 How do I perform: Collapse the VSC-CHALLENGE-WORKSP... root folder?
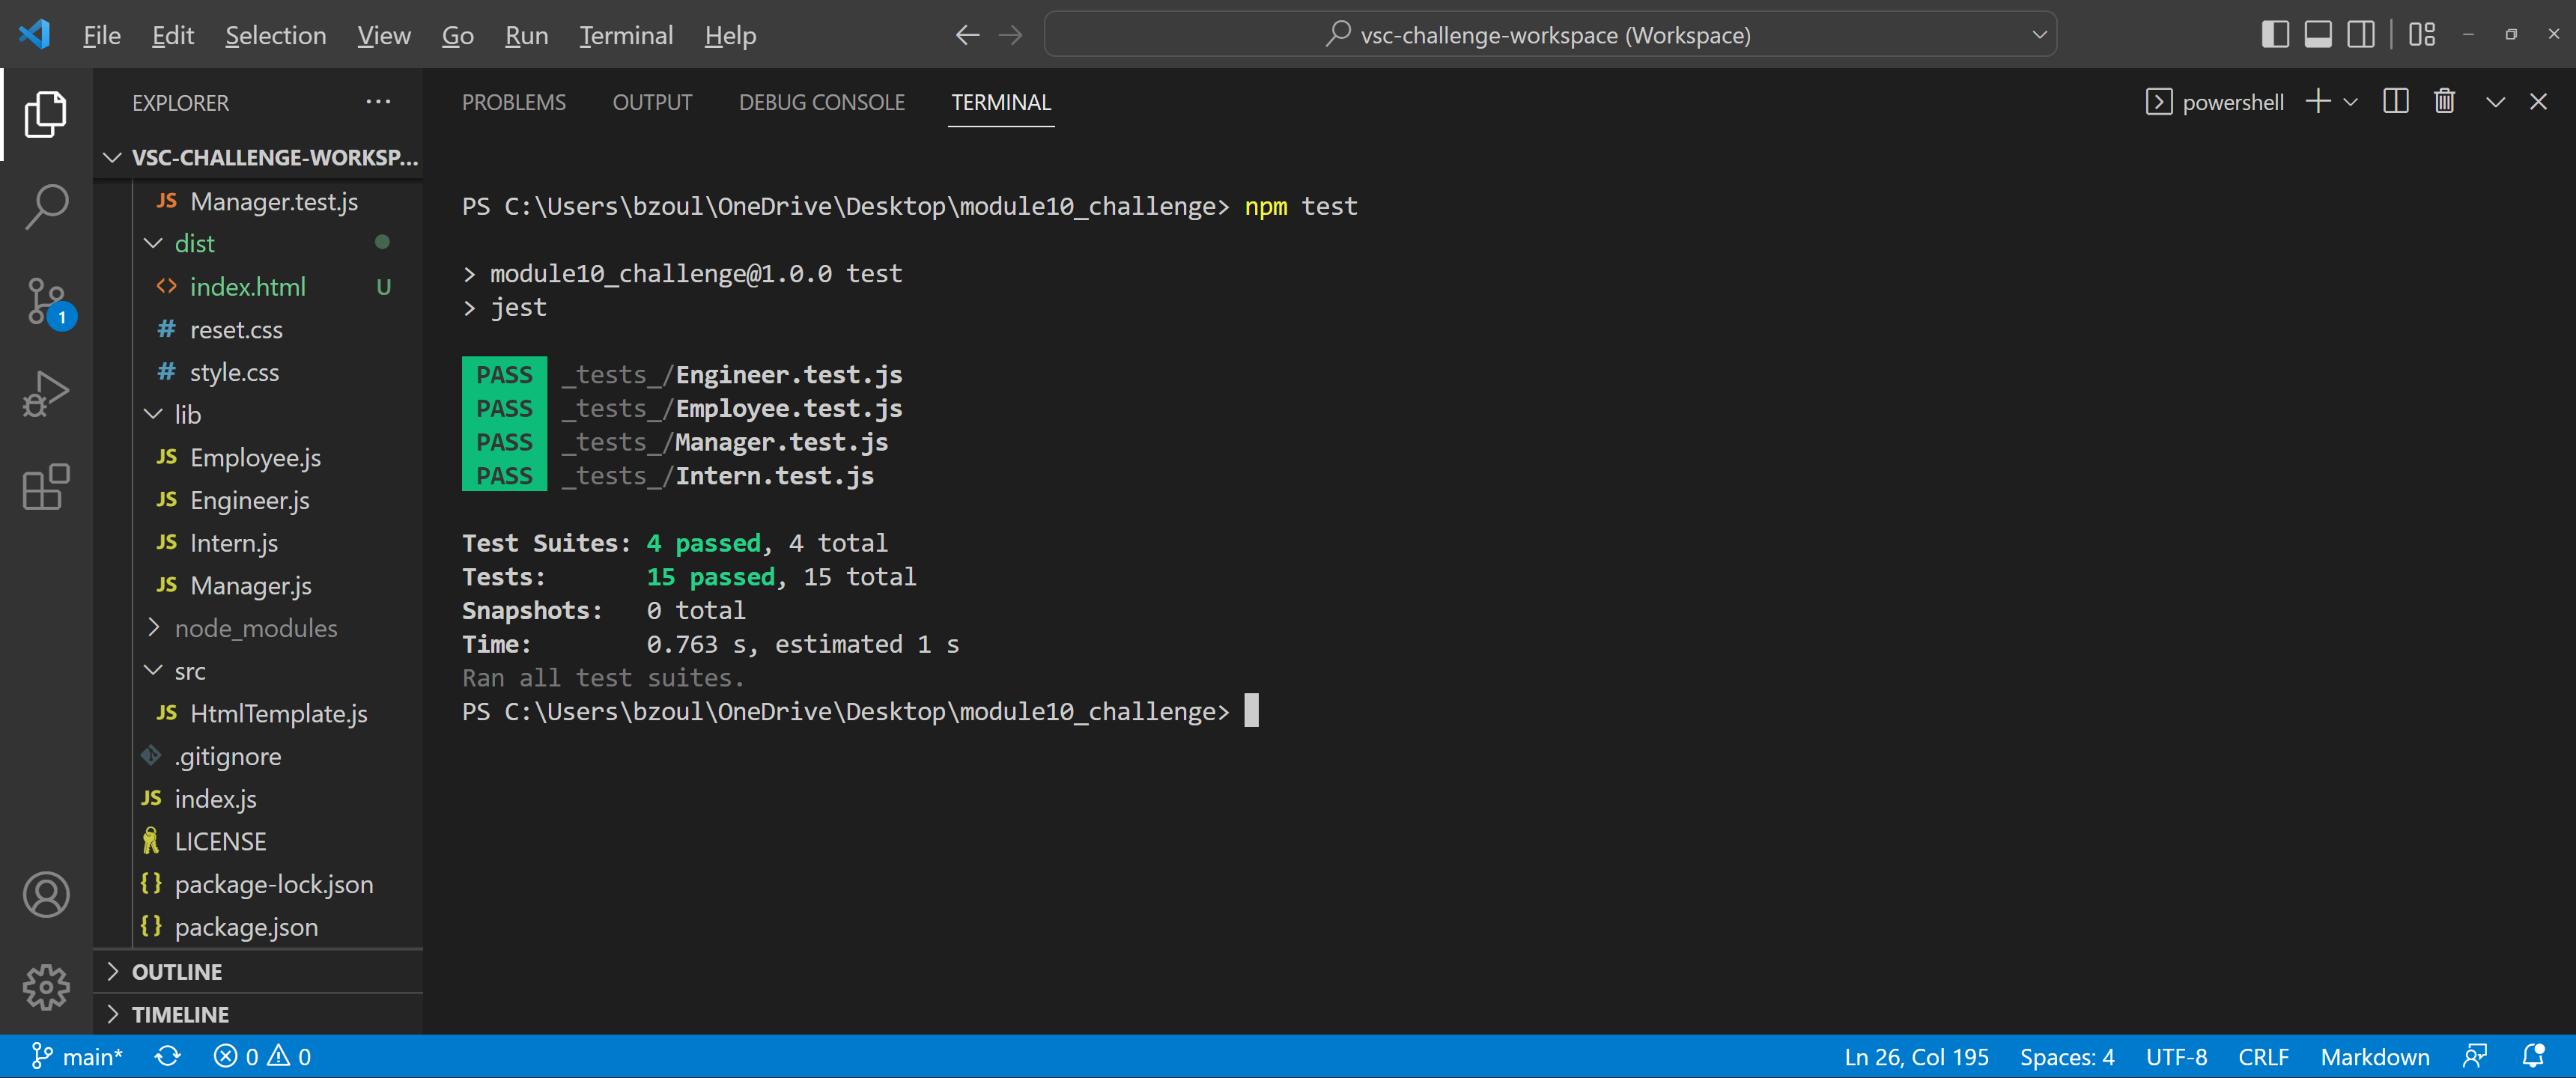(x=258, y=158)
